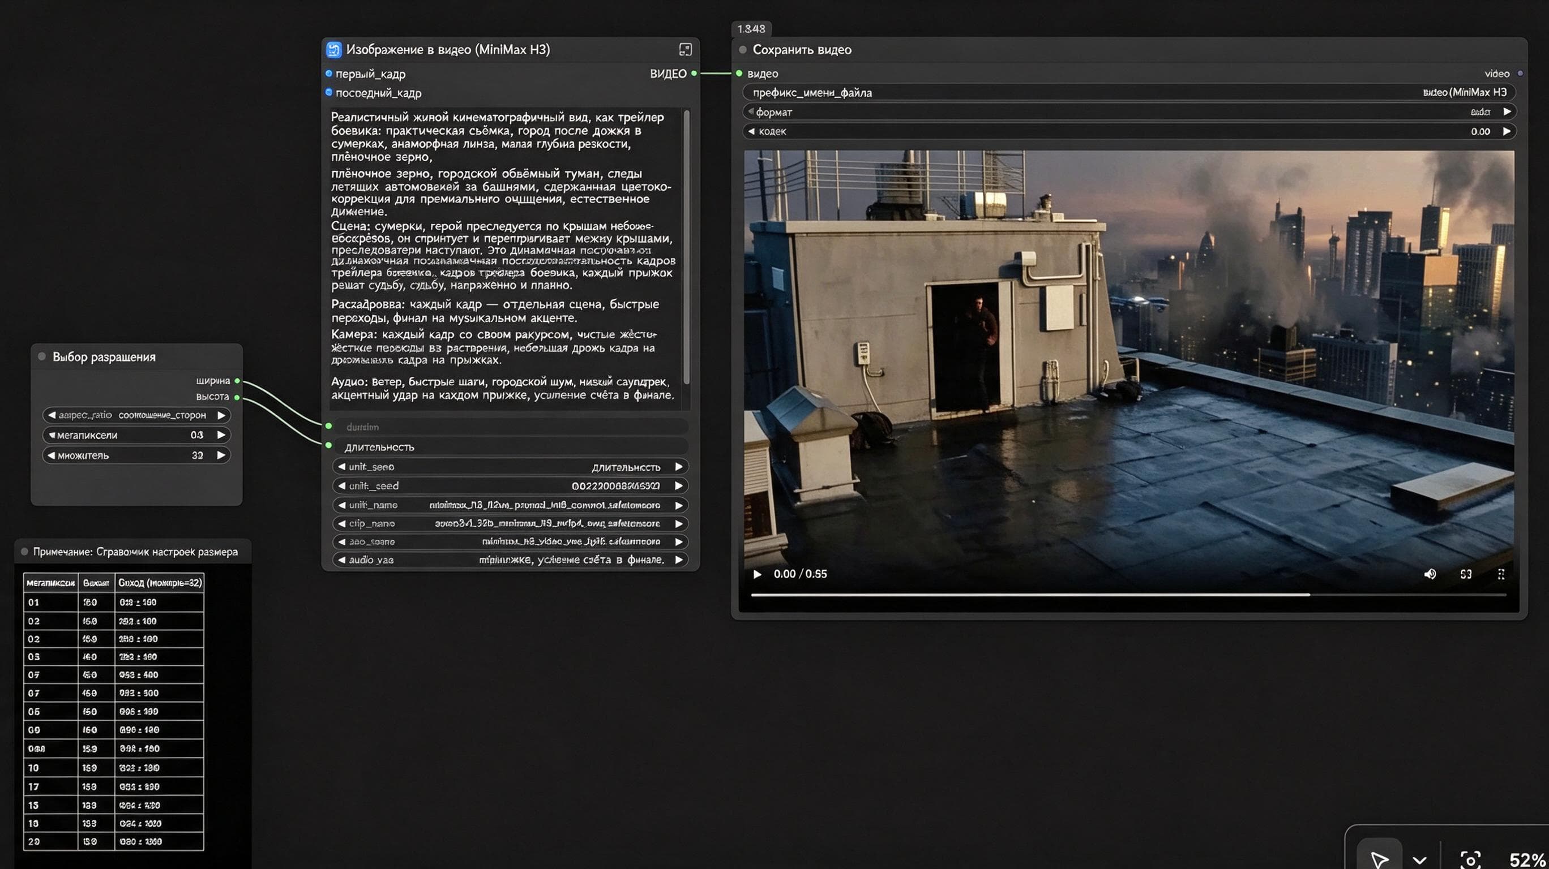This screenshot has width=1549, height=869.
Task: Fit the view with the focus frame icon
Action: (x=1470, y=859)
